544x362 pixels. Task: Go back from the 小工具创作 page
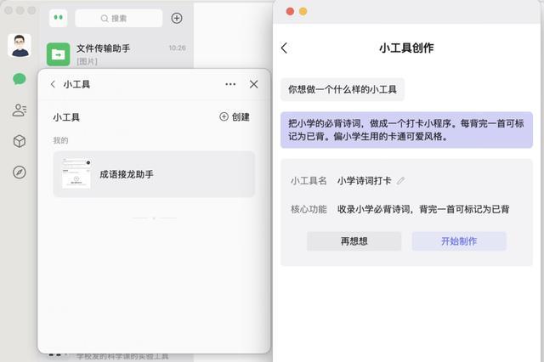(285, 48)
